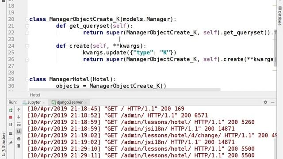
Task: Clear all console output with trash icon
Action: (x=19, y=146)
